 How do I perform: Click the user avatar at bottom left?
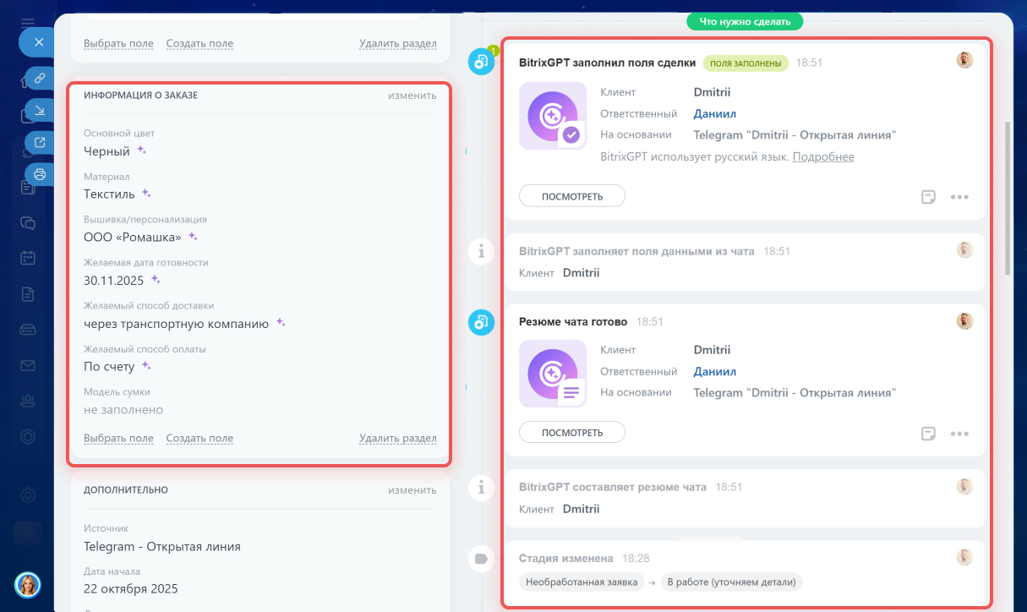point(28,584)
